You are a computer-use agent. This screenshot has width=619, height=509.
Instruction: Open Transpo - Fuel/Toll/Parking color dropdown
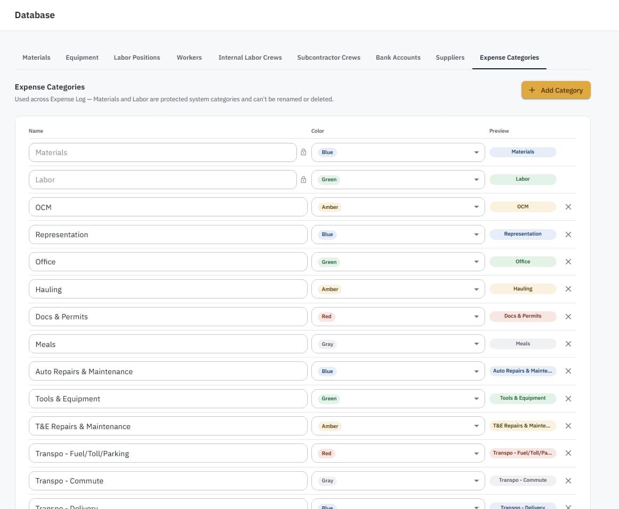click(x=398, y=453)
